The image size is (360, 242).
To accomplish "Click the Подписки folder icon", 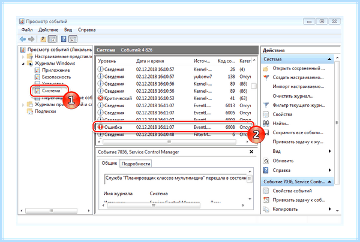I will [30, 111].
